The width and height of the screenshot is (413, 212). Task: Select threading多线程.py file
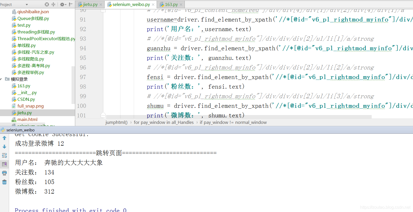36,32
